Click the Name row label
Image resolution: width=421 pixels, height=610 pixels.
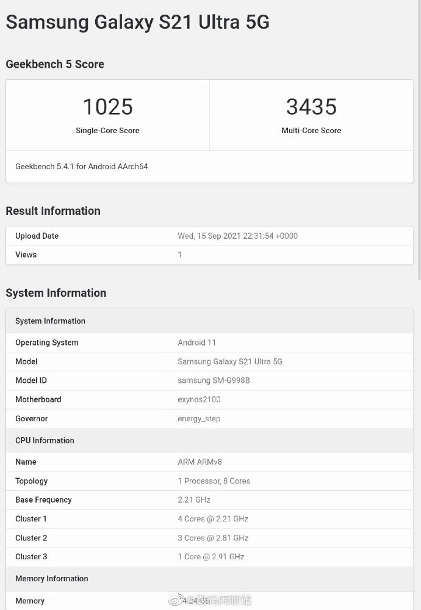coord(26,462)
